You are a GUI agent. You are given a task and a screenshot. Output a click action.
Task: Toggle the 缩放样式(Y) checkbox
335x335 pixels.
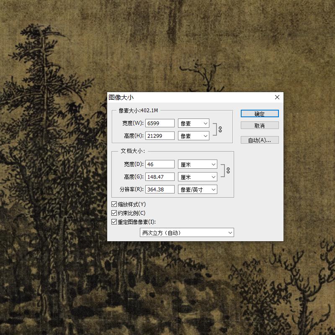pos(114,204)
